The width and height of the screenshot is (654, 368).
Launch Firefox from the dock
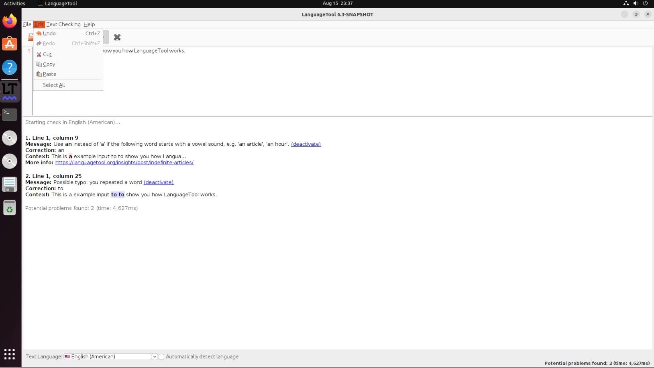click(10, 21)
